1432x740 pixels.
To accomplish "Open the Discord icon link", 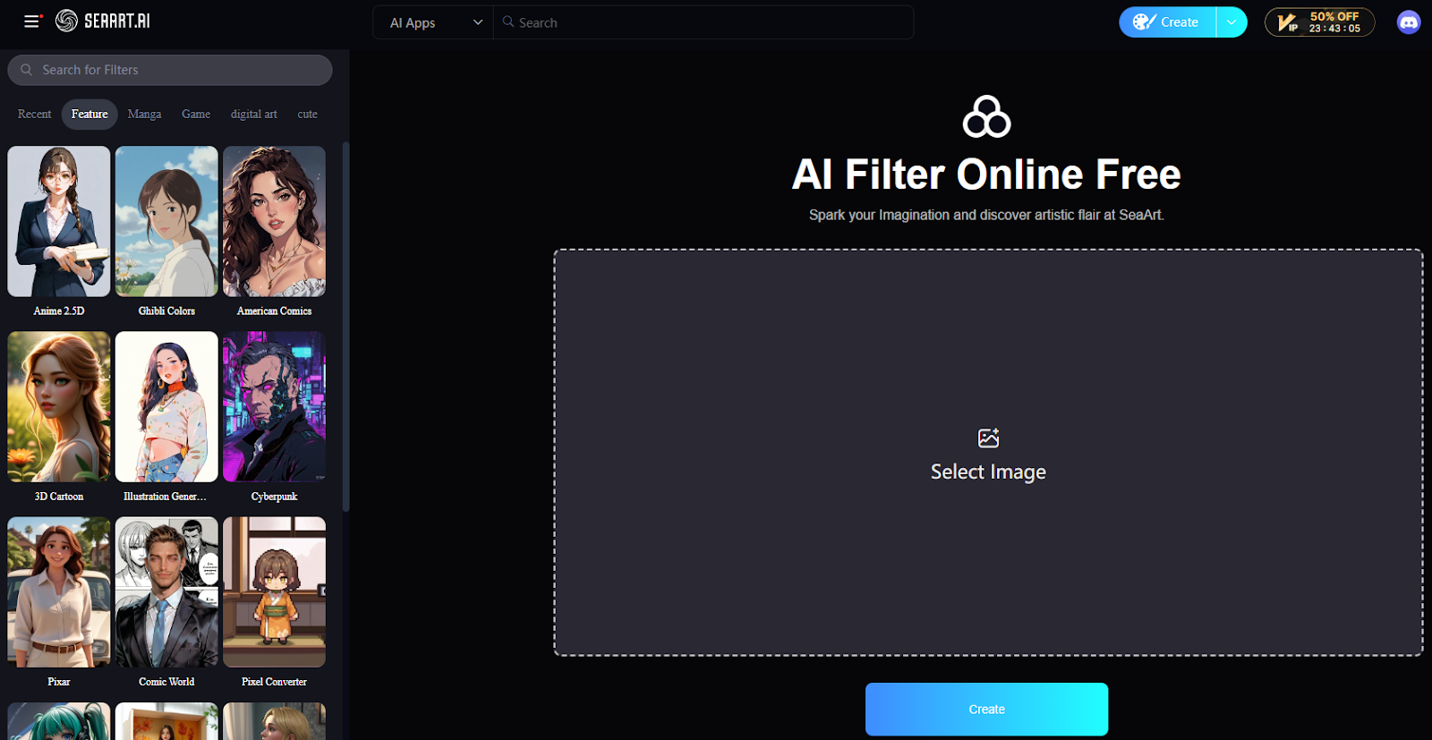I will (x=1408, y=22).
